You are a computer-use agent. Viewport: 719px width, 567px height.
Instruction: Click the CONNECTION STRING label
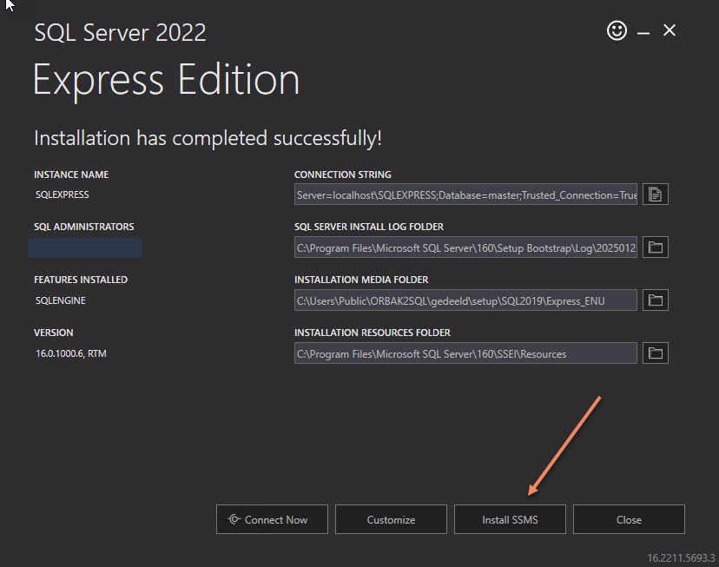pyautogui.click(x=342, y=175)
